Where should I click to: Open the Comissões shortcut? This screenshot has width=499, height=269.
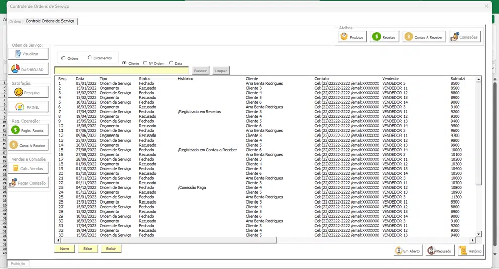(465, 37)
